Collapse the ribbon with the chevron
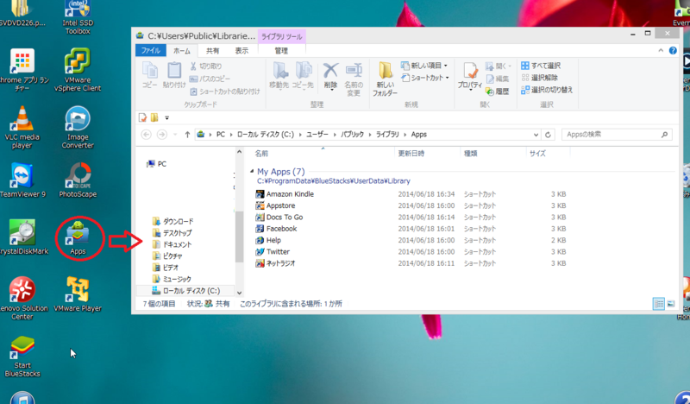 click(661, 51)
